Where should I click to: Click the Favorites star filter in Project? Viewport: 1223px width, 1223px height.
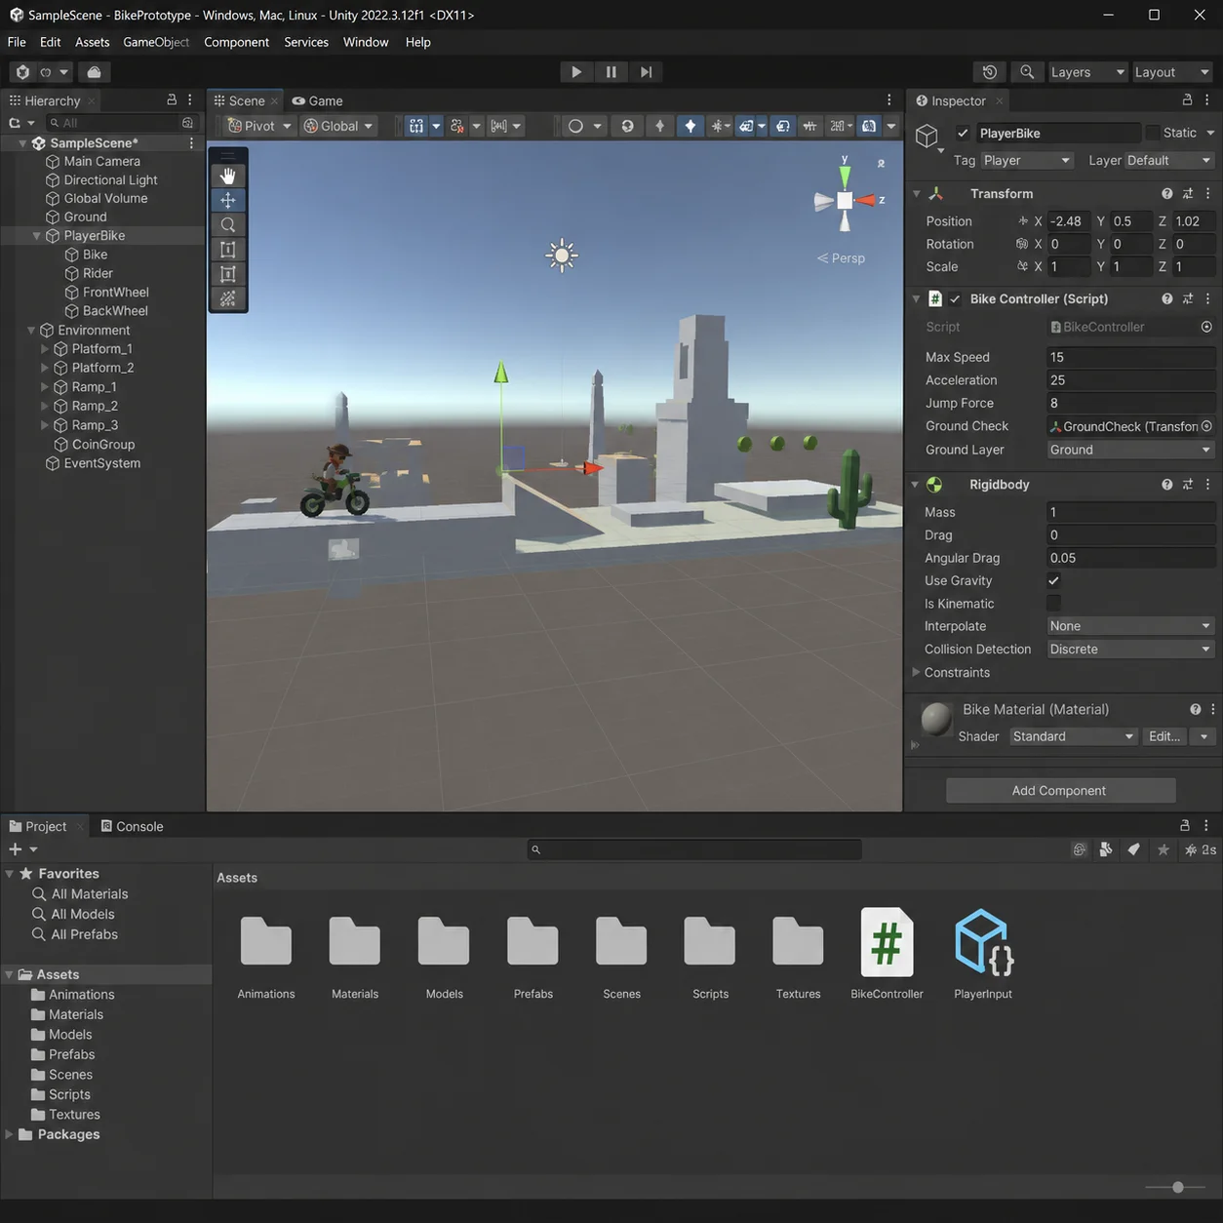point(1164,849)
